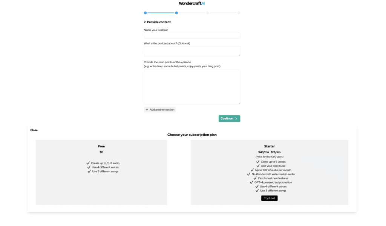Click checkmark beside Create up to 3' of audio
Image resolution: width=386 pixels, height=226 pixels.
pyautogui.click(x=88, y=163)
